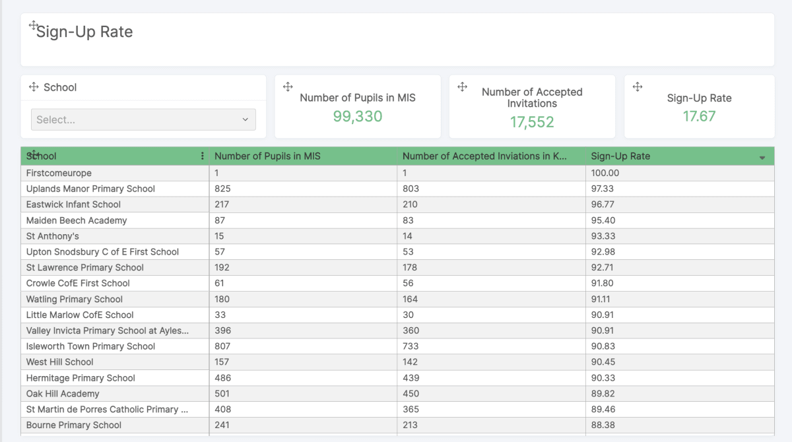The image size is (792, 442).
Task: Select the Oak Hill Academy row
Action: 63,394
